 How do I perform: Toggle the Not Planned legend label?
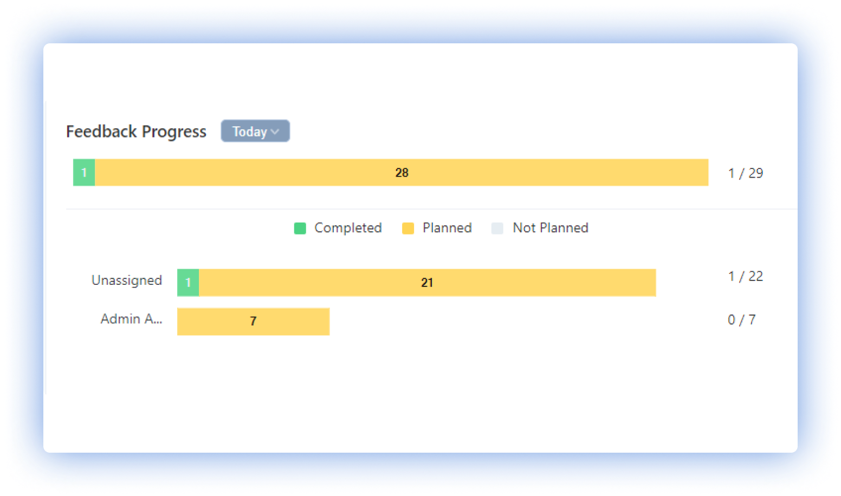(550, 228)
